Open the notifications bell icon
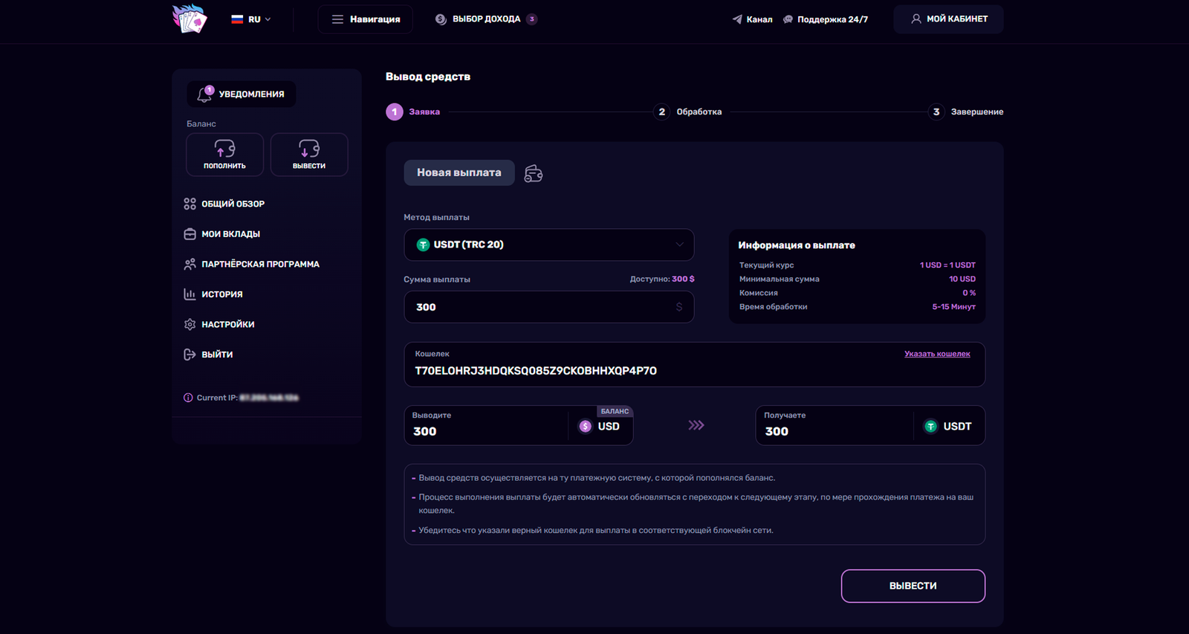Image resolution: width=1189 pixels, height=634 pixels. [x=204, y=94]
